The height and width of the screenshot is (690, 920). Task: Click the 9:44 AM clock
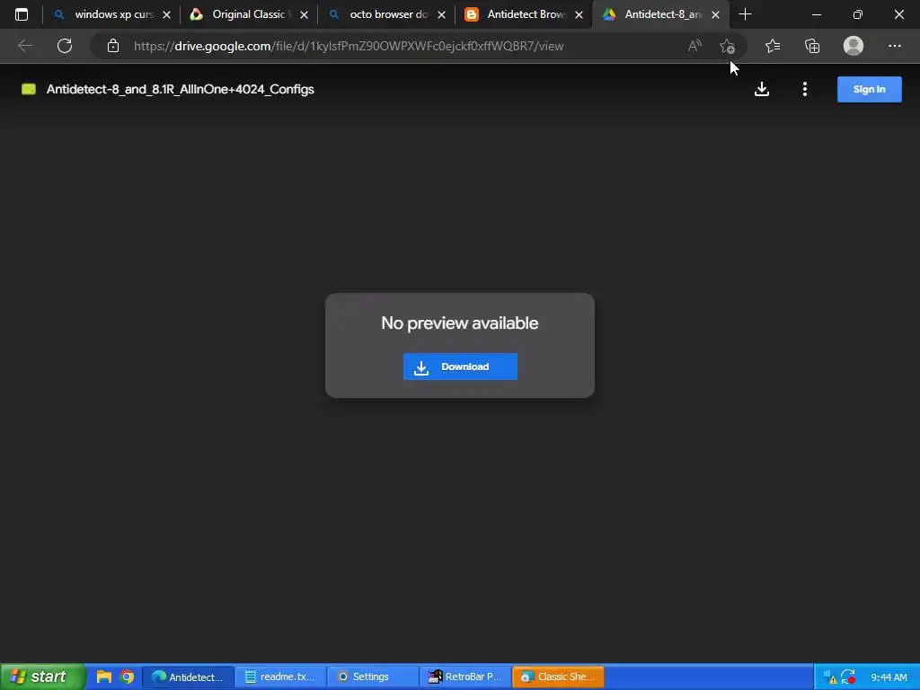pos(889,677)
